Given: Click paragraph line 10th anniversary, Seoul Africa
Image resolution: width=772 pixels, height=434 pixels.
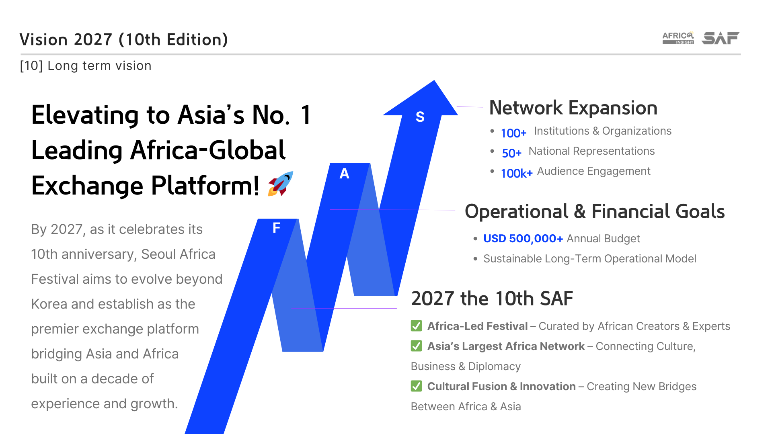Looking at the screenshot, I should (x=123, y=254).
